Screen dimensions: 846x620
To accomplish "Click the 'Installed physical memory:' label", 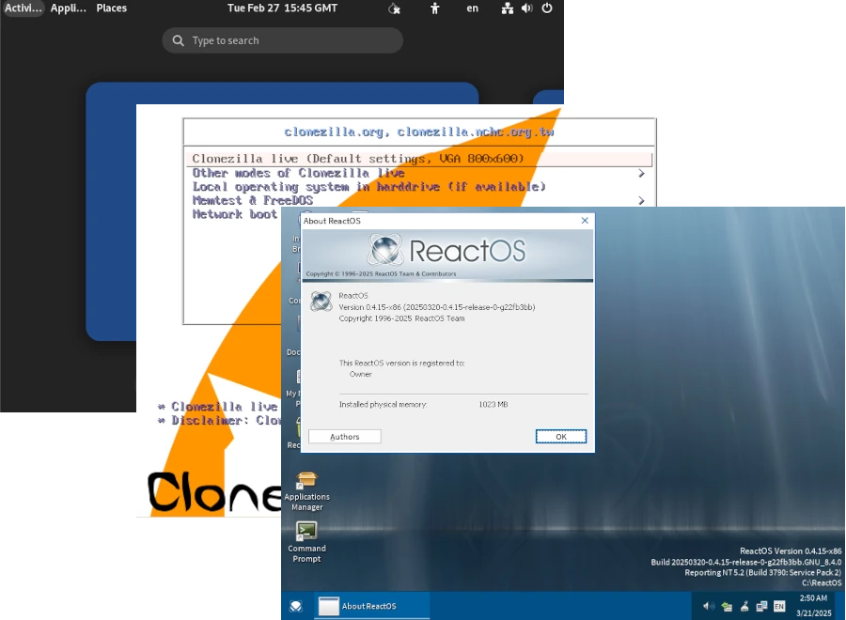I will [x=384, y=404].
